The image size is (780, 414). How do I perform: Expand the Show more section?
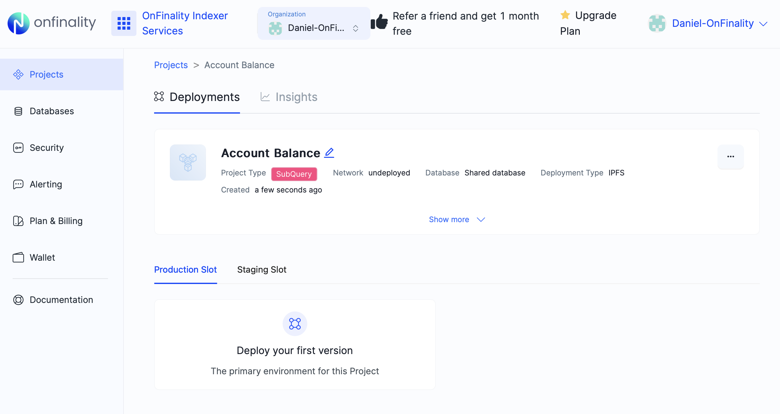pyautogui.click(x=457, y=219)
